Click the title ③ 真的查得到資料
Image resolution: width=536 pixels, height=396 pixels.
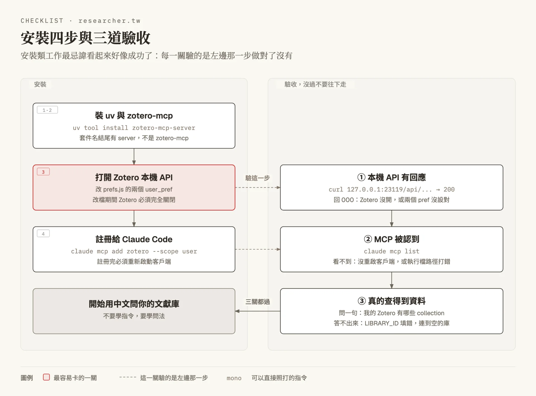(392, 301)
